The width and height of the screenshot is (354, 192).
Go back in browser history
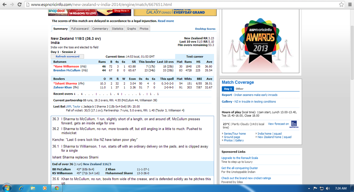4,4
